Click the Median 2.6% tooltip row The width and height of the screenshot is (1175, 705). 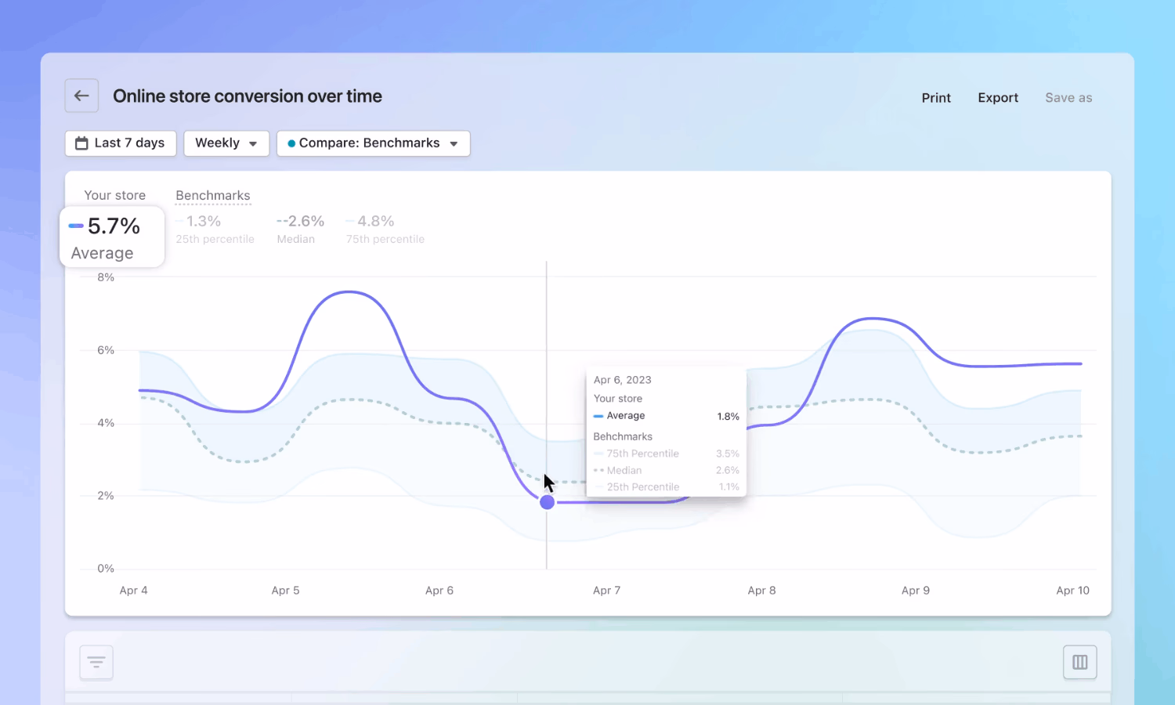tap(667, 470)
